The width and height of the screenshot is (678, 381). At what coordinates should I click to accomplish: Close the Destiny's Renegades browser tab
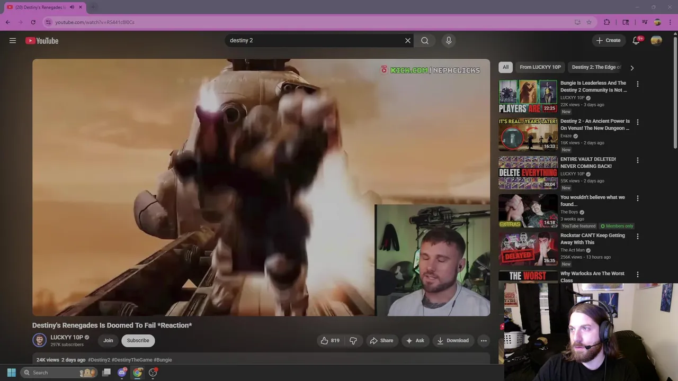(x=81, y=7)
